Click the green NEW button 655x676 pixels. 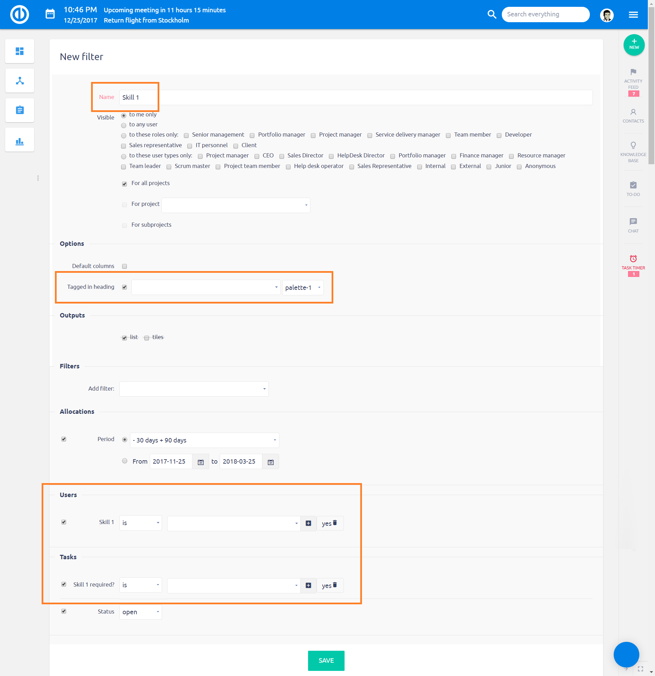coord(634,45)
